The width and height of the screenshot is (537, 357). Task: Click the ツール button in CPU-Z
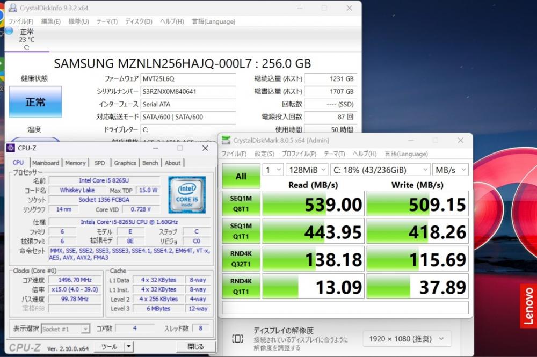(109, 346)
